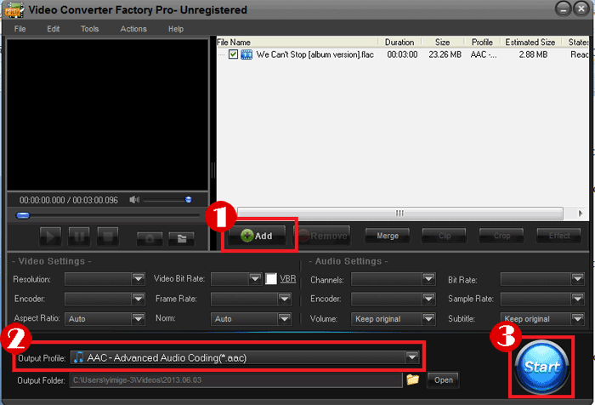Click the Effect button
Screen dimensions: 595x405
tap(559, 236)
